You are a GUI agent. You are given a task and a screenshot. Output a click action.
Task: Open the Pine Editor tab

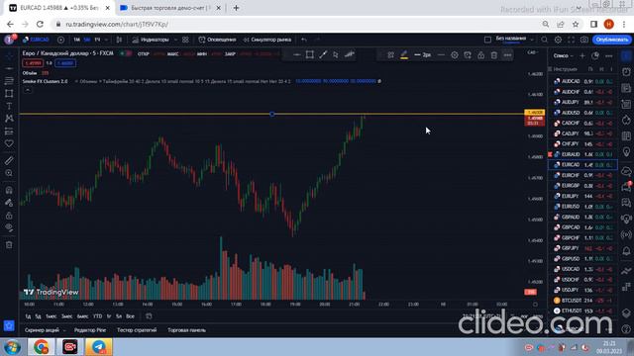click(x=90, y=330)
